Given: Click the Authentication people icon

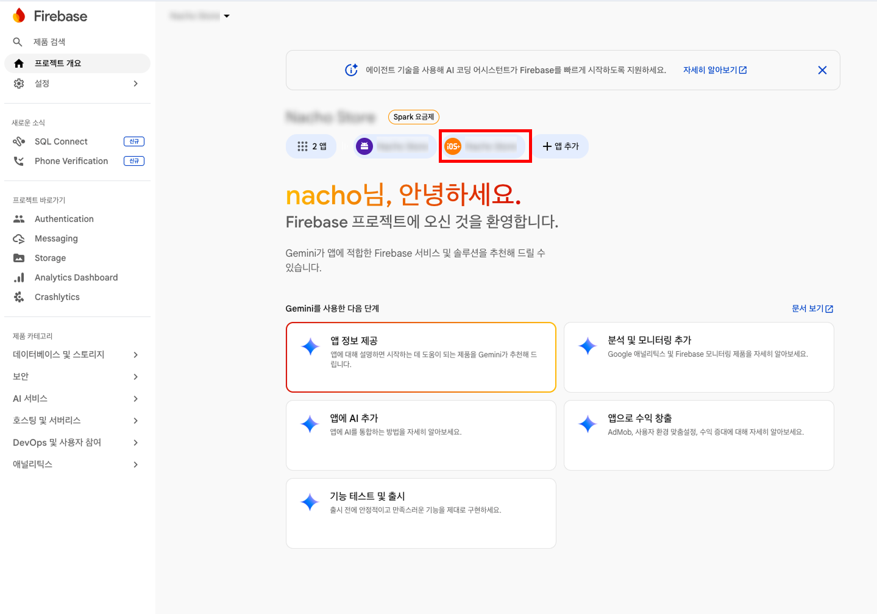Looking at the screenshot, I should point(19,219).
